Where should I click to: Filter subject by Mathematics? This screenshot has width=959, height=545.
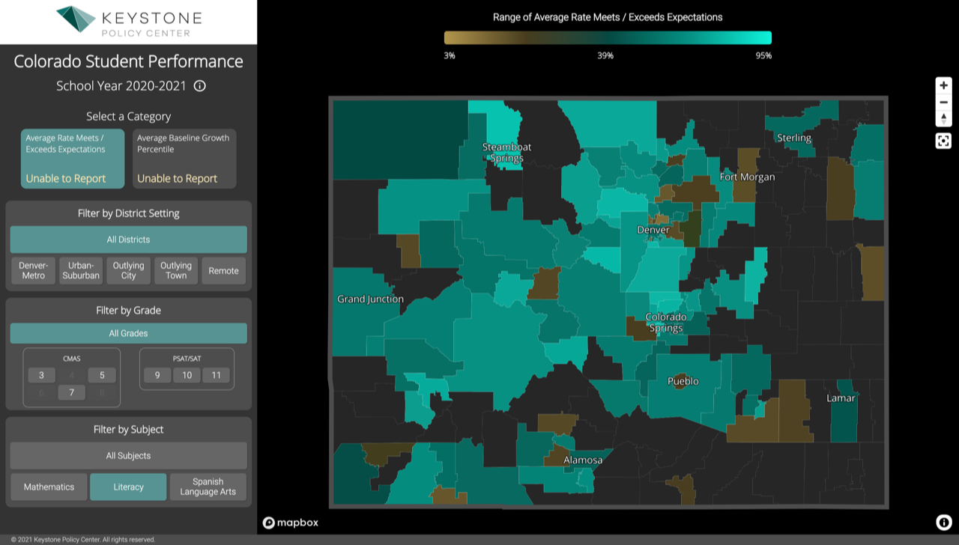tap(49, 487)
